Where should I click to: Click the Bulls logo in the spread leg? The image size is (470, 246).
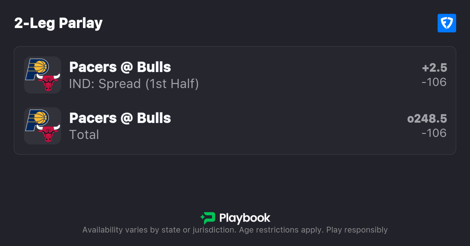[x=48, y=82]
